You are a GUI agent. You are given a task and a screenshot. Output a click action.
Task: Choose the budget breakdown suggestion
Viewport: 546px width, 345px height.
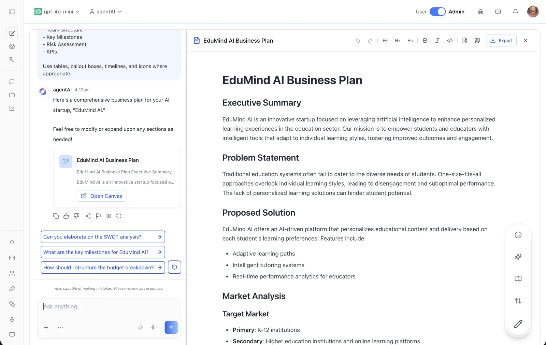103,268
